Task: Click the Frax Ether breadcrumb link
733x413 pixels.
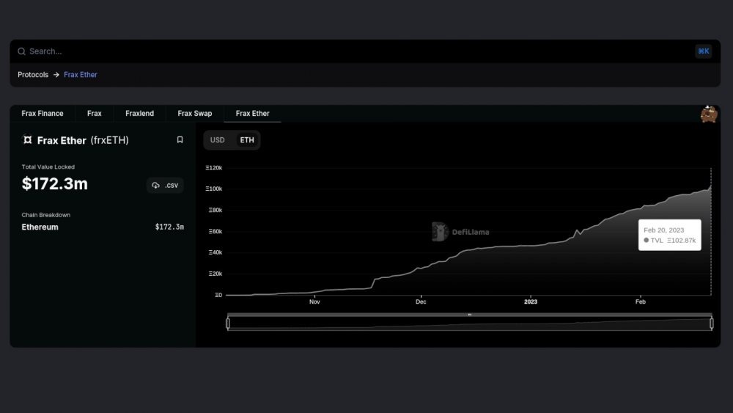Action: point(81,75)
